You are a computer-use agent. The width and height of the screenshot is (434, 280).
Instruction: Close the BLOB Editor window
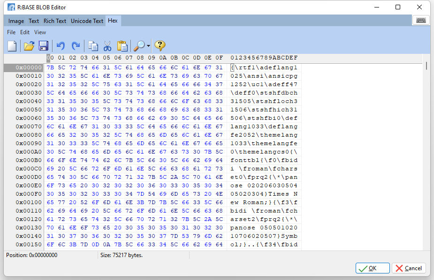coord(419,7)
